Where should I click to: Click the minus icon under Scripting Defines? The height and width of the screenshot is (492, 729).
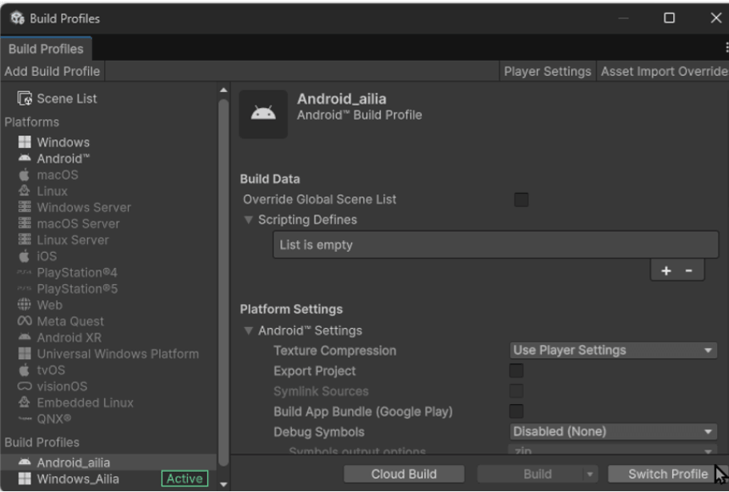point(688,270)
